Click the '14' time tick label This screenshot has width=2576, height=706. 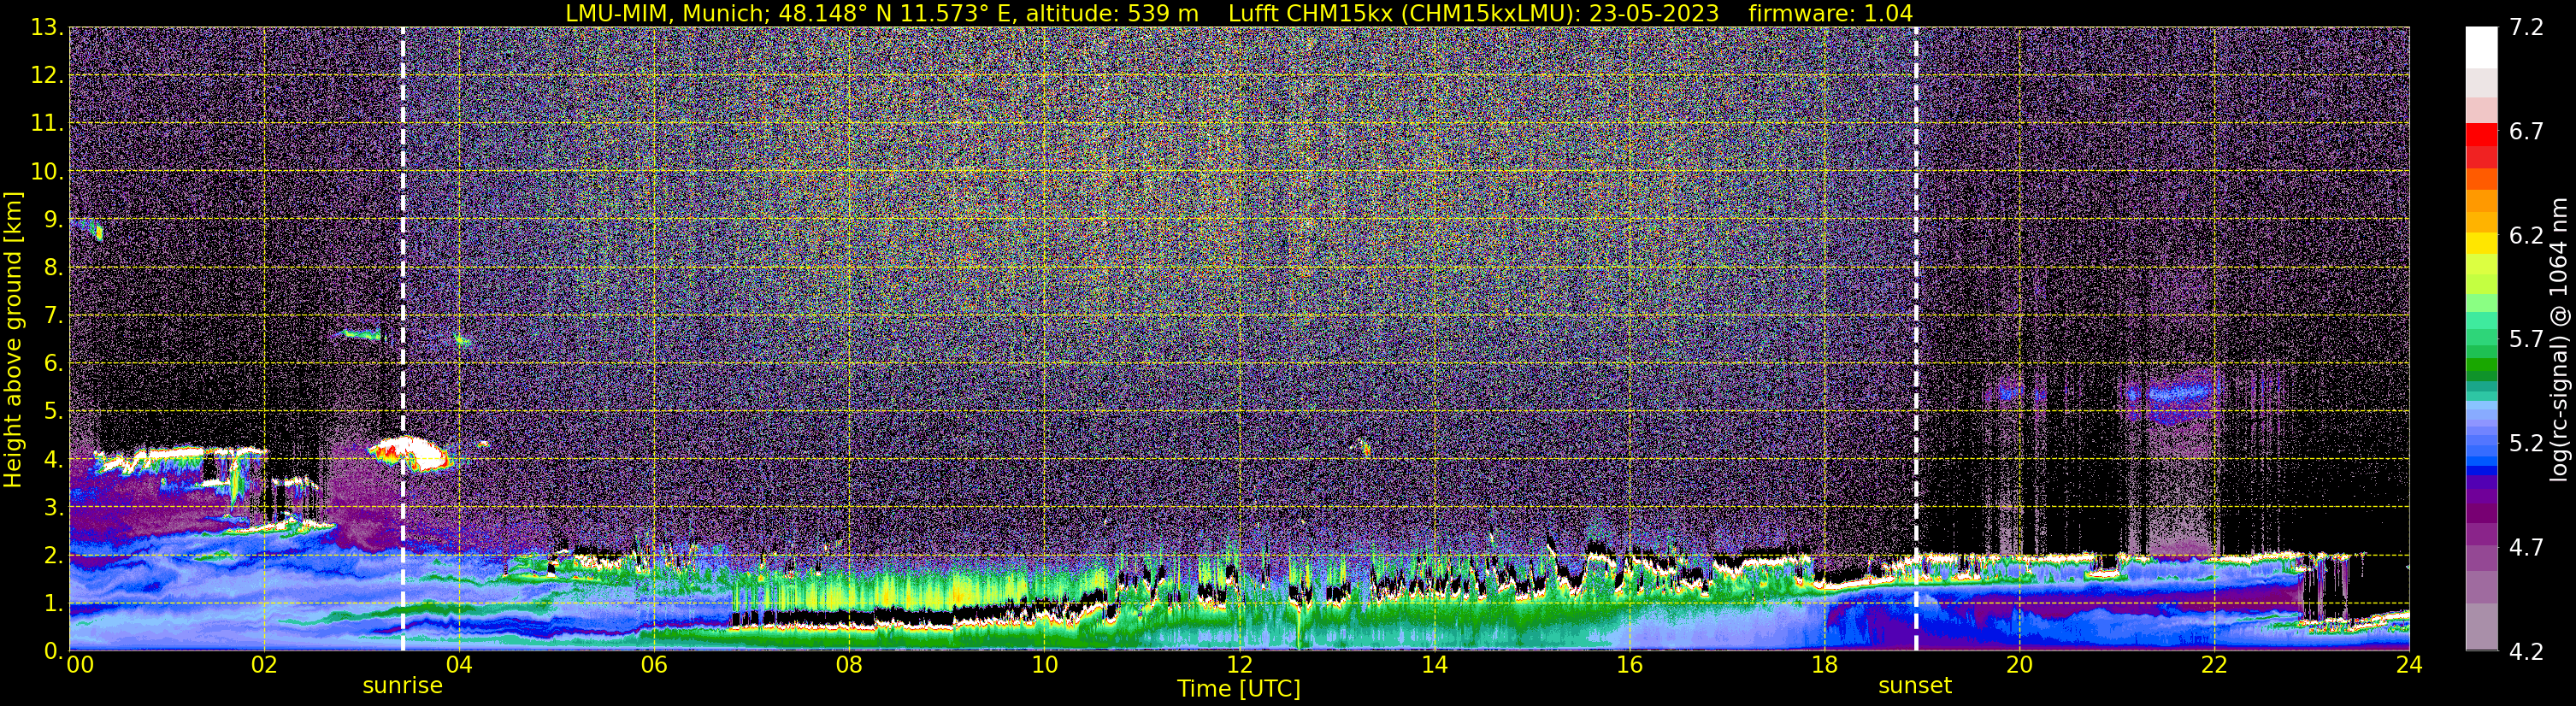[x=1434, y=664]
